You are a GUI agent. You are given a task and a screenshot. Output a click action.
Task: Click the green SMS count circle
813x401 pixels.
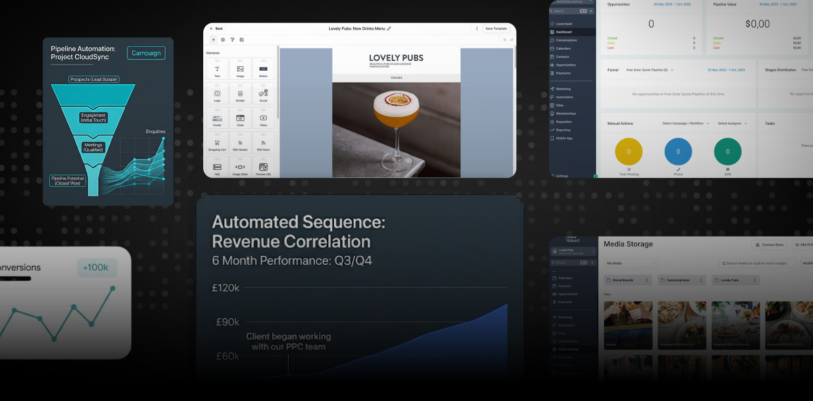[728, 151]
